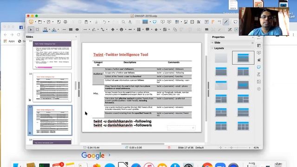Screen dimensions: 297x167
Task: Select the Callout shapes tool
Action: tap(148, 30)
